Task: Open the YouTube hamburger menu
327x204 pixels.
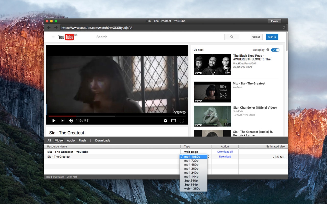Action: pos(53,37)
